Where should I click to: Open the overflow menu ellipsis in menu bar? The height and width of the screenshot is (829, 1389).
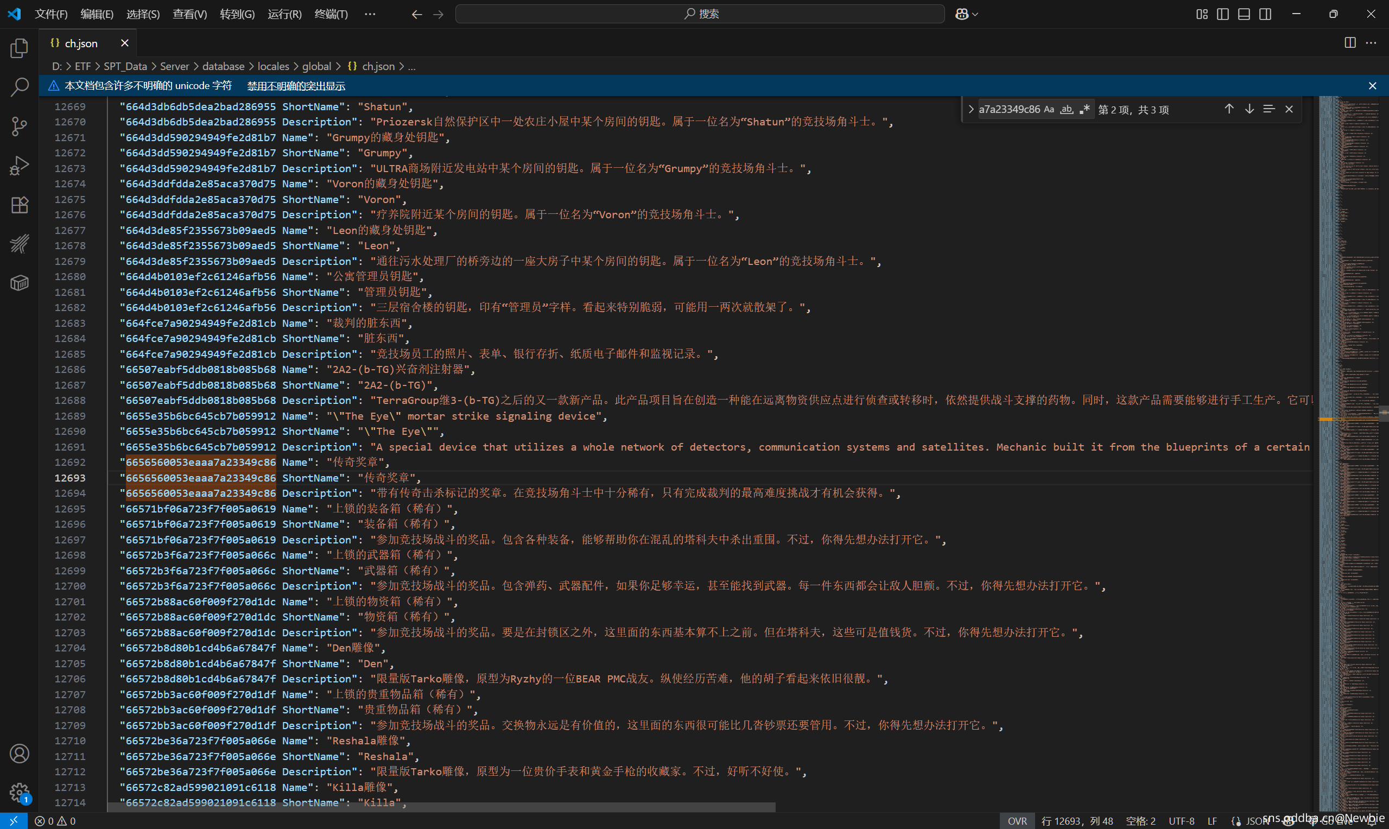(370, 14)
